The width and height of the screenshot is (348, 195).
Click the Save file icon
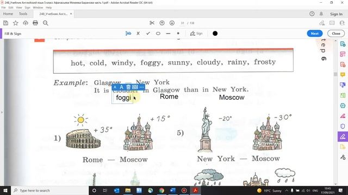6,23
